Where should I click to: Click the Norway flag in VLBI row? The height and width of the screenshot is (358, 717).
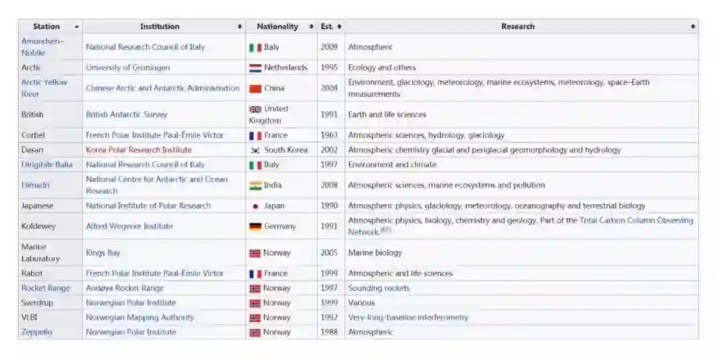pyautogui.click(x=255, y=318)
